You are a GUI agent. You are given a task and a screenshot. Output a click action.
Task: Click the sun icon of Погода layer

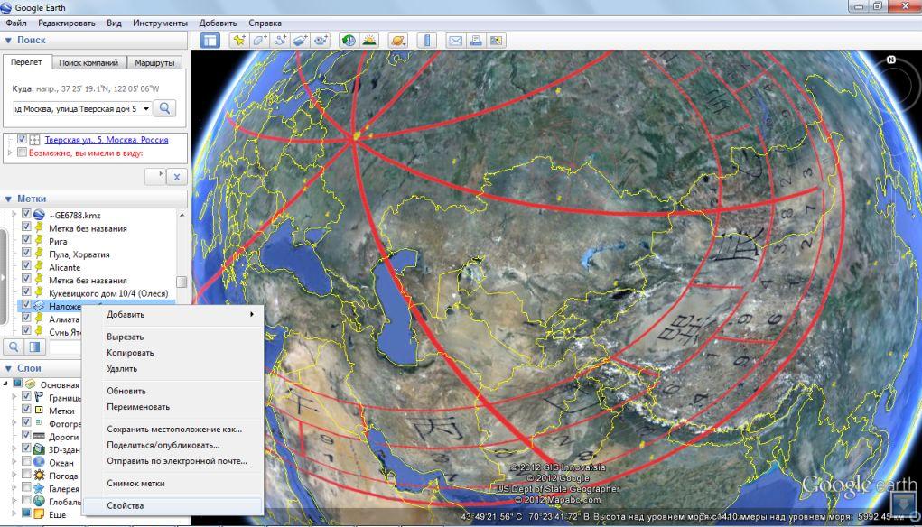point(40,476)
